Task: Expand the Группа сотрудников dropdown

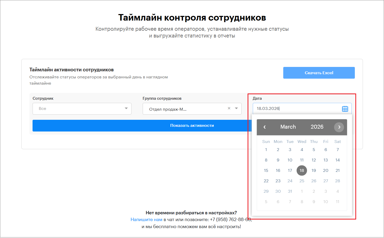Action: tap(236, 109)
